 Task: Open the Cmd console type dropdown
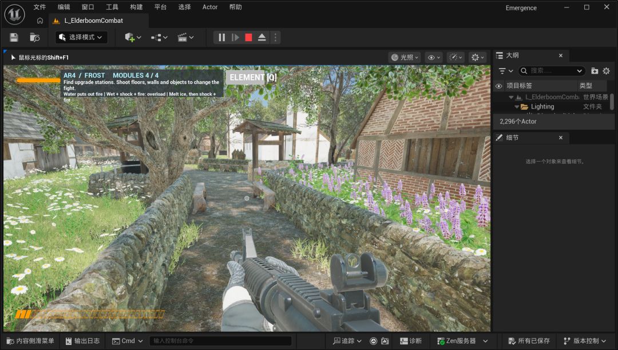tap(127, 341)
